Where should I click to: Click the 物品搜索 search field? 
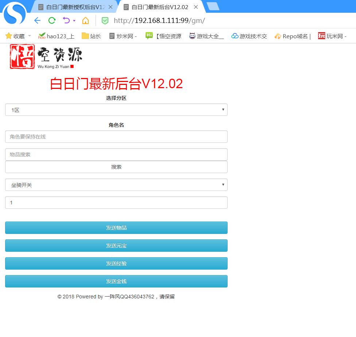(x=116, y=154)
